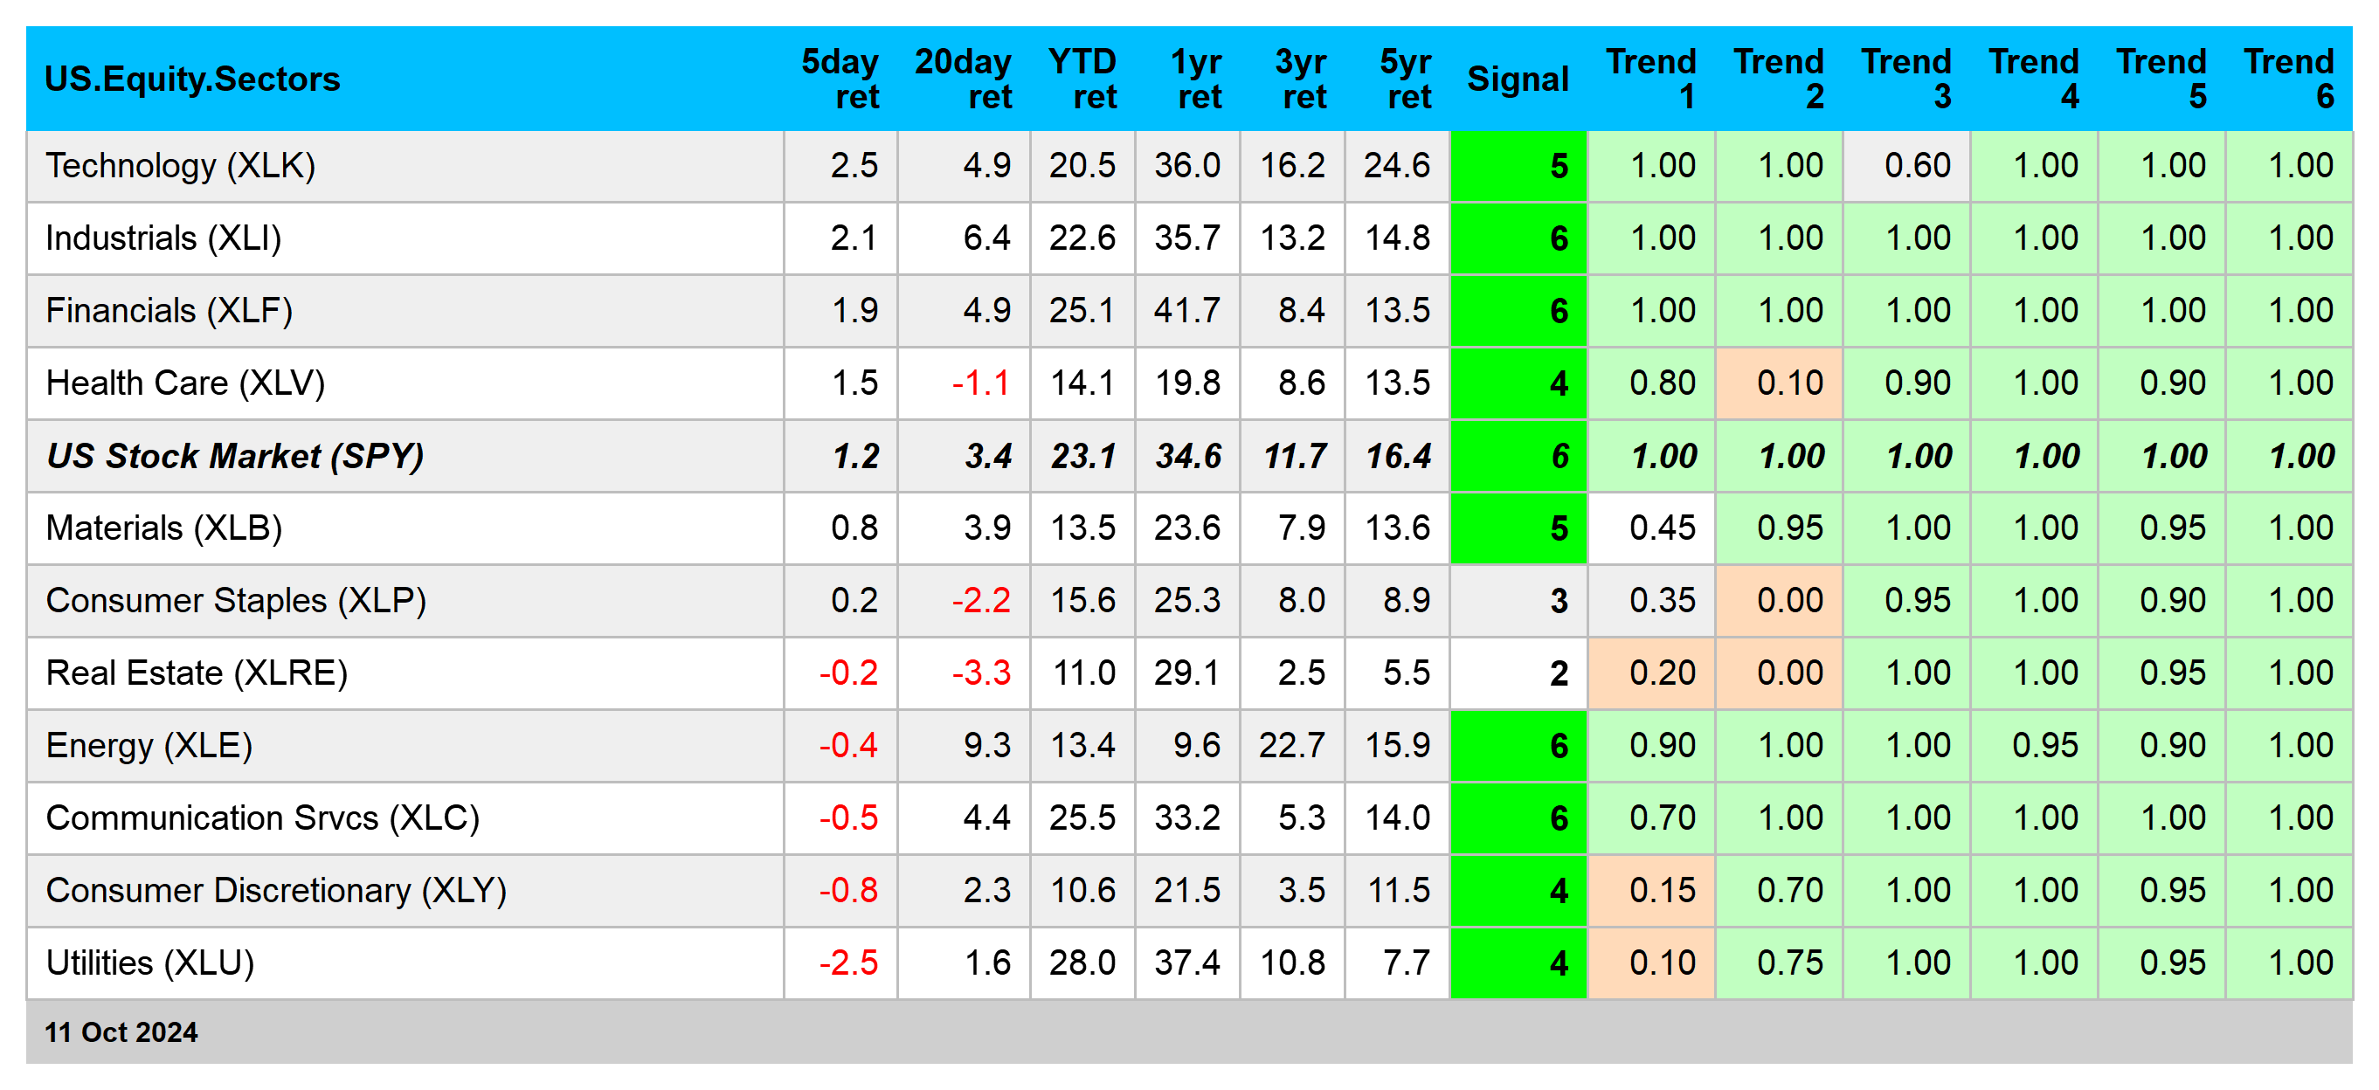Click Energy's 3yr return 22.7
2379x1090 pixels.
pyautogui.click(x=1292, y=746)
